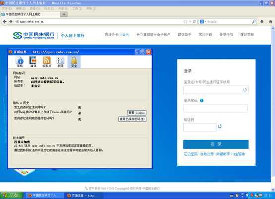The image size is (275, 199).
Task: Open the 帮助 (Help) menu
Action: click(x=91, y=8)
